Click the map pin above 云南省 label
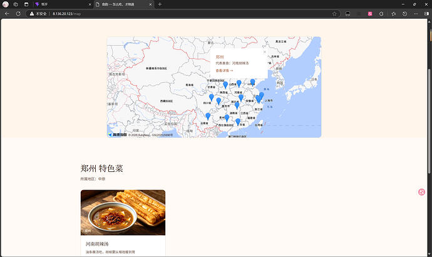 point(208,116)
